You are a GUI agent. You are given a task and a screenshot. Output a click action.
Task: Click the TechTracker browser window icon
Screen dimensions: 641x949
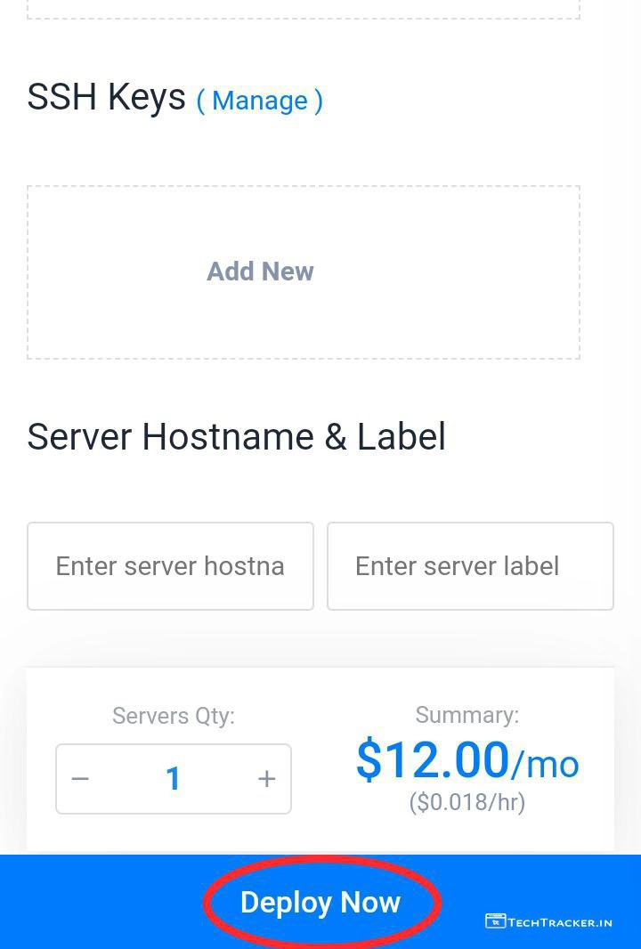pyautogui.click(x=495, y=921)
